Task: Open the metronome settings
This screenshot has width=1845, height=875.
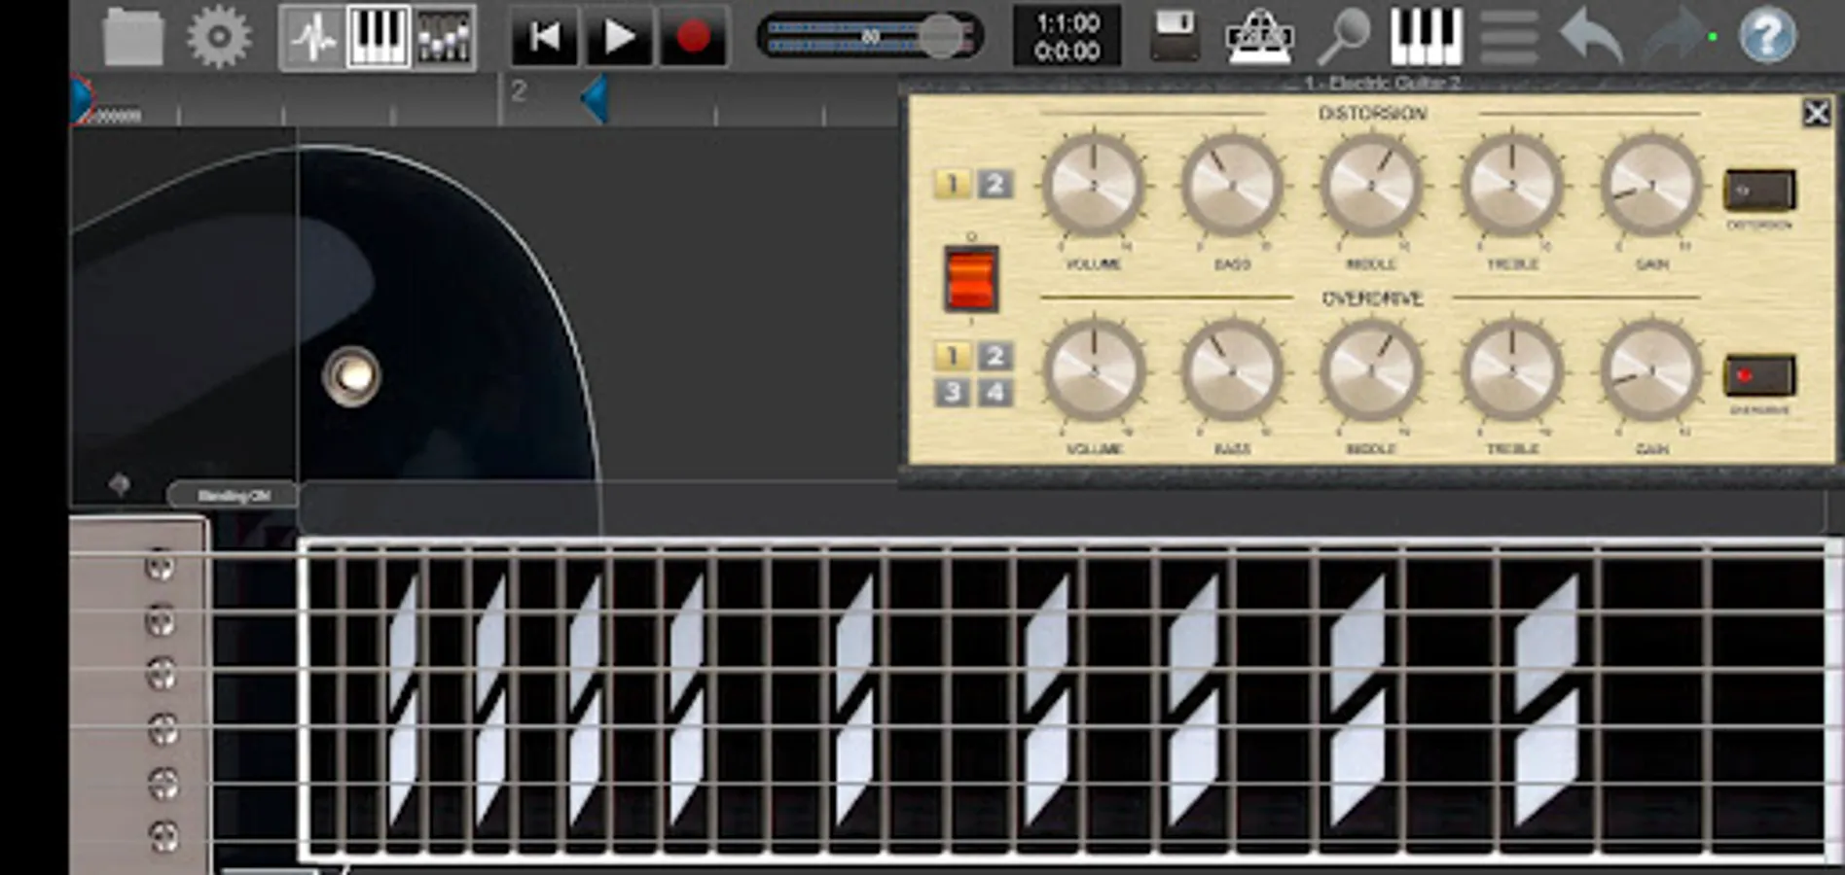Action: tap(1259, 37)
